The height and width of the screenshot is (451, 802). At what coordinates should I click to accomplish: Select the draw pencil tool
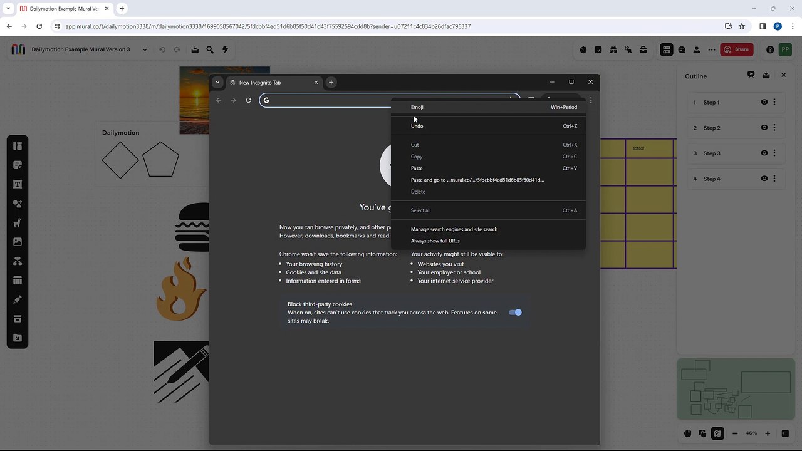pos(18,299)
